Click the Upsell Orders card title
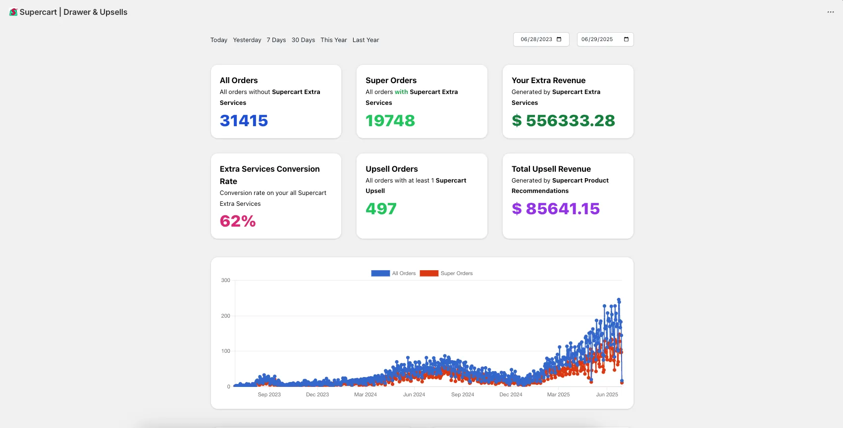The image size is (843, 428). pyautogui.click(x=392, y=169)
